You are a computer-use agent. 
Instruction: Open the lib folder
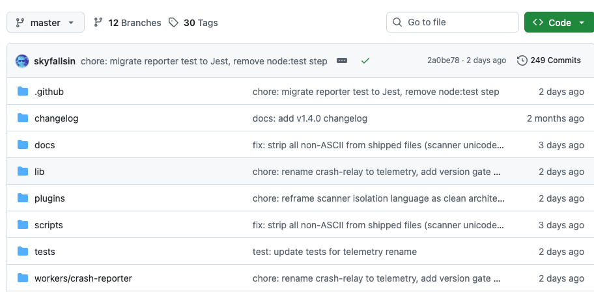point(39,172)
